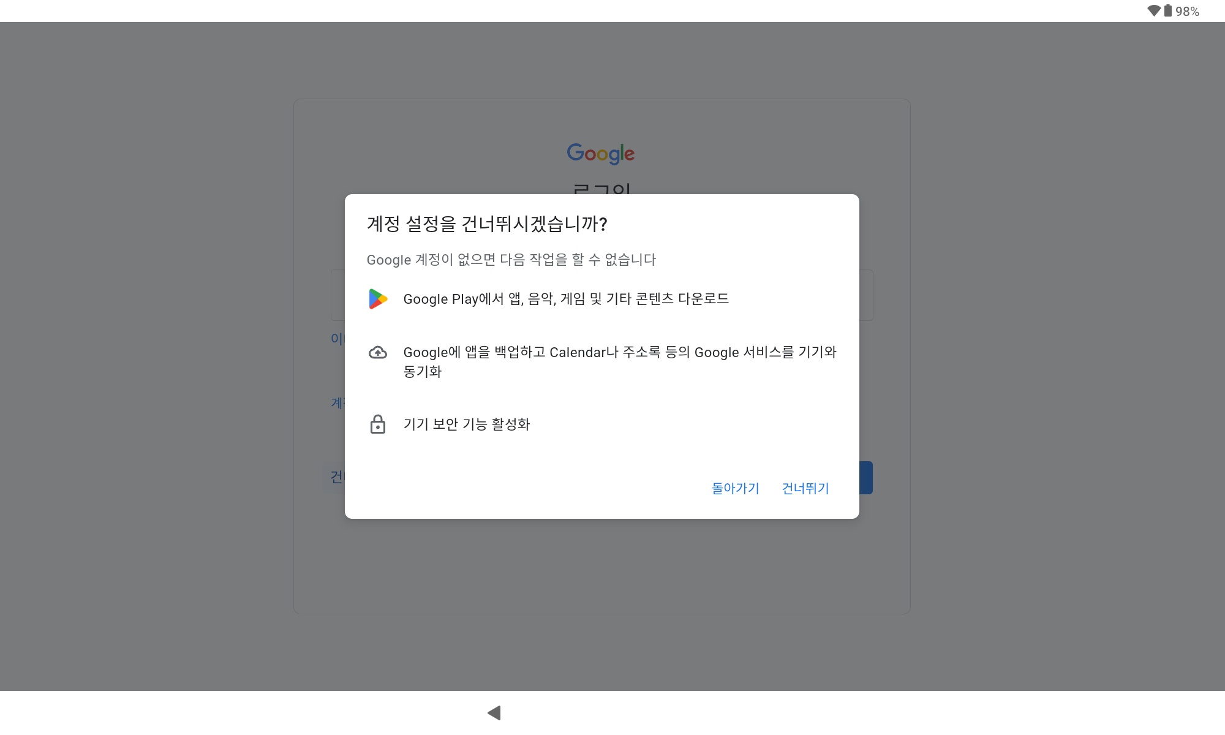Click the dimmed 건 button left of dialog

coord(335,477)
